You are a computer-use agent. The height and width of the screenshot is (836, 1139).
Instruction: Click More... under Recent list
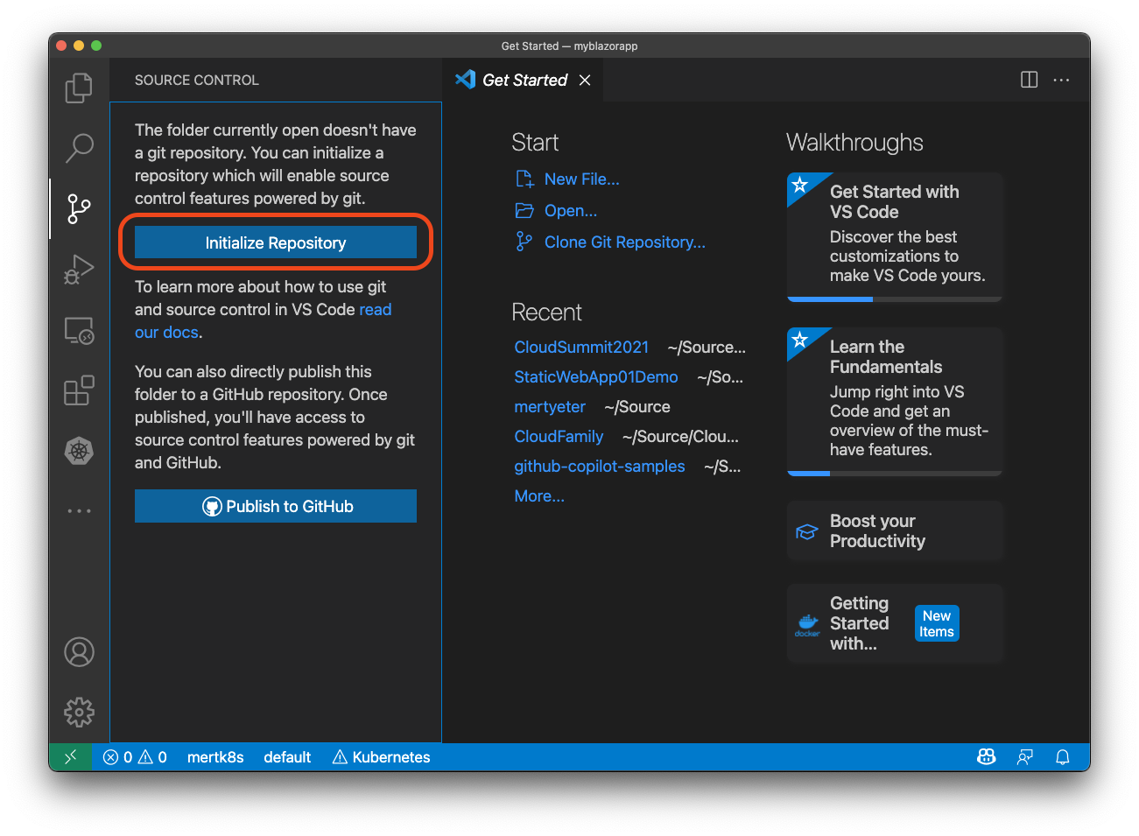[539, 495]
